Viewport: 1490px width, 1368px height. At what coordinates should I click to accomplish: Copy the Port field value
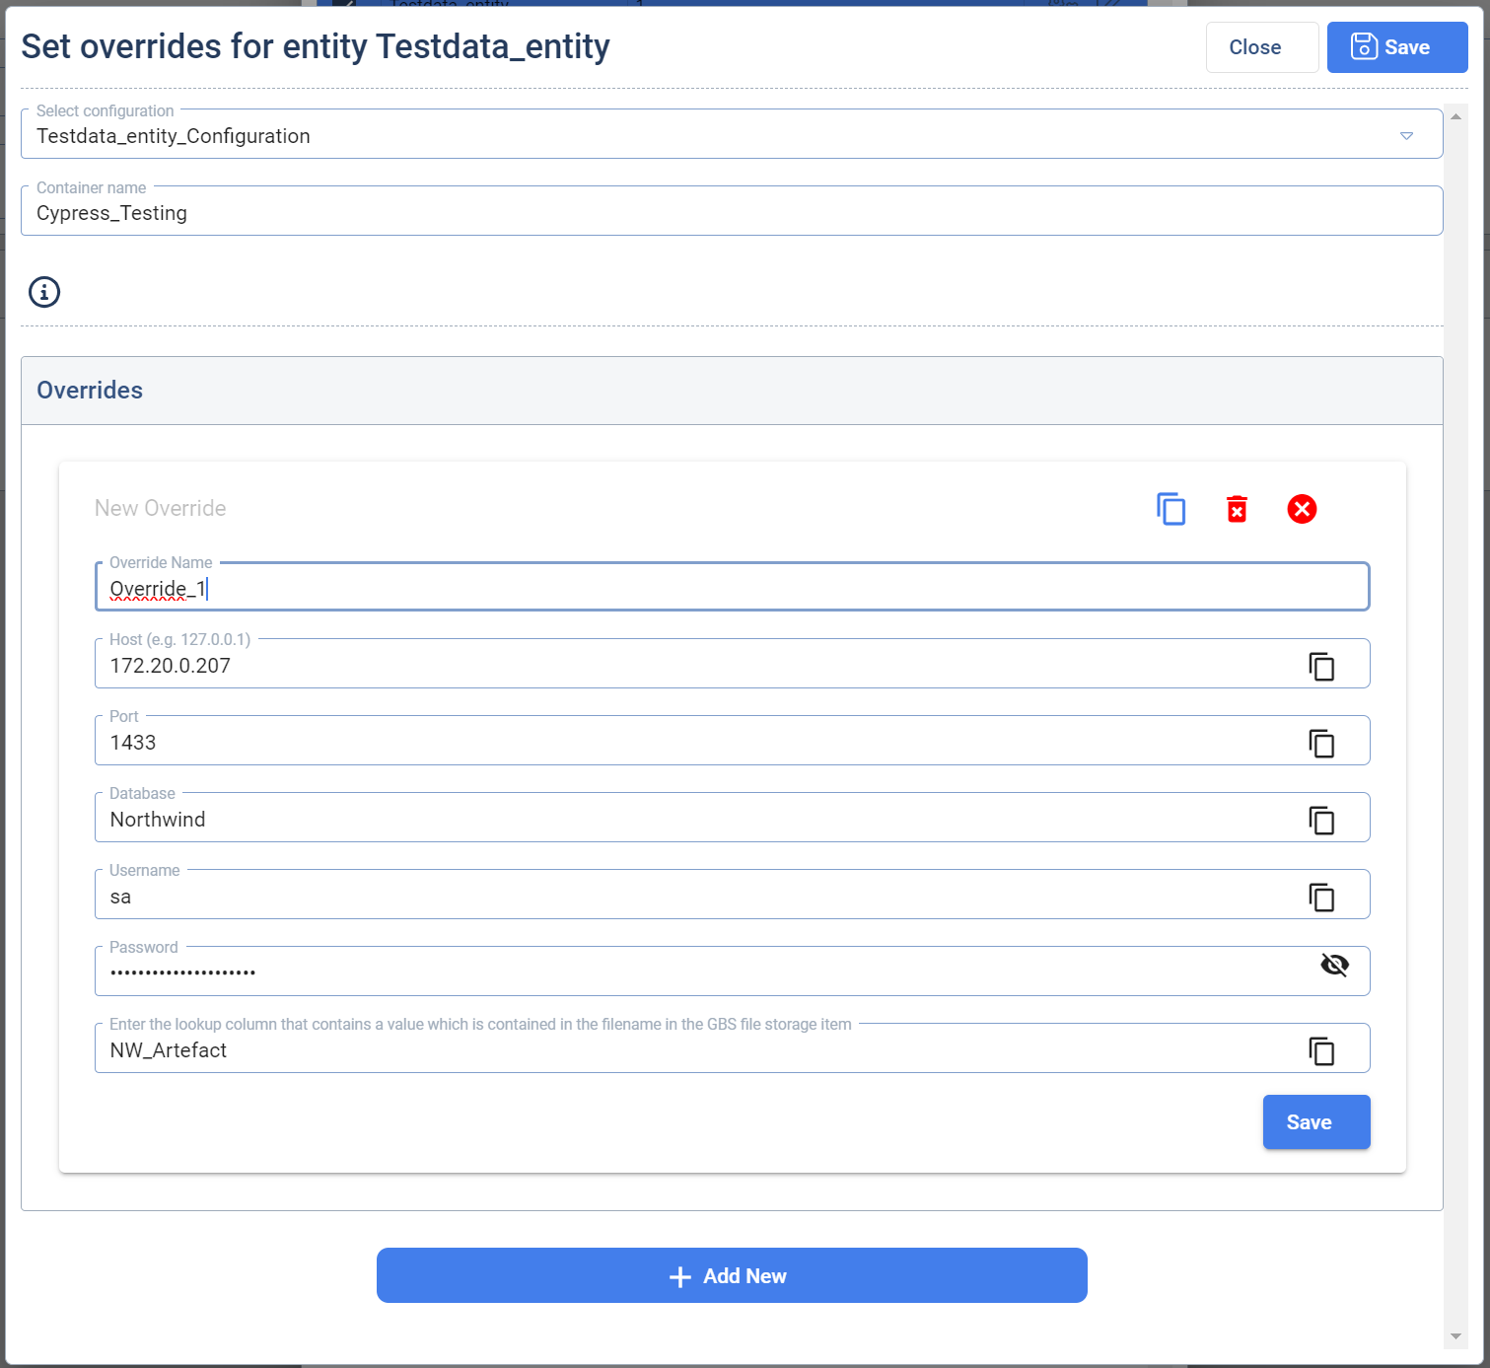point(1321,744)
